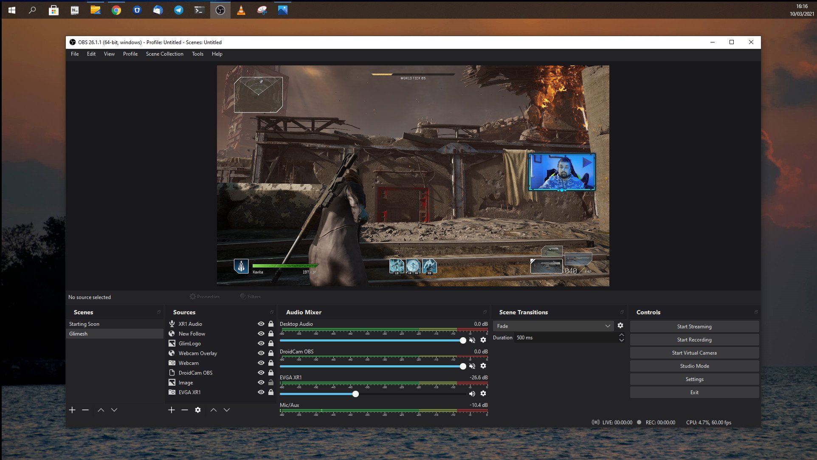Adjust EVGA XR1 volume slider

(x=355, y=394)
